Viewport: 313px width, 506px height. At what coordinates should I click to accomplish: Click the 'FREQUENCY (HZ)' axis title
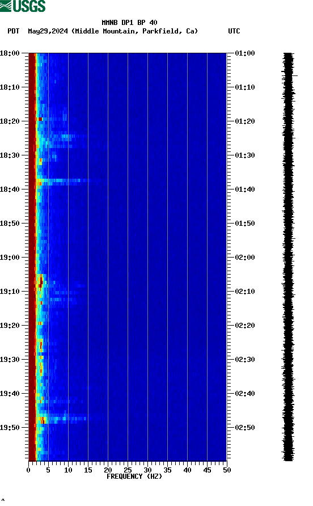pos(134,477)
